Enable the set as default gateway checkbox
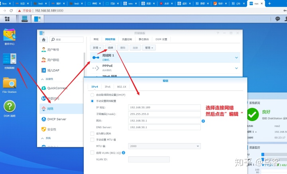287x174 pixels. pyautogui.click(x=92, y=134)
